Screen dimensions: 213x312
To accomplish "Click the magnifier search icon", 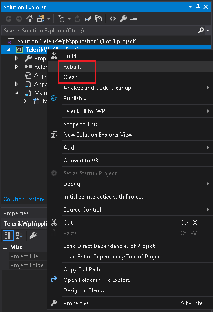I will [x=201, y=30].
